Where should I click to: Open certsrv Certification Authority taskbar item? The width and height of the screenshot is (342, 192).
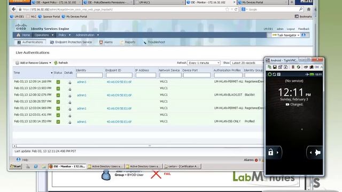point(182,166)
